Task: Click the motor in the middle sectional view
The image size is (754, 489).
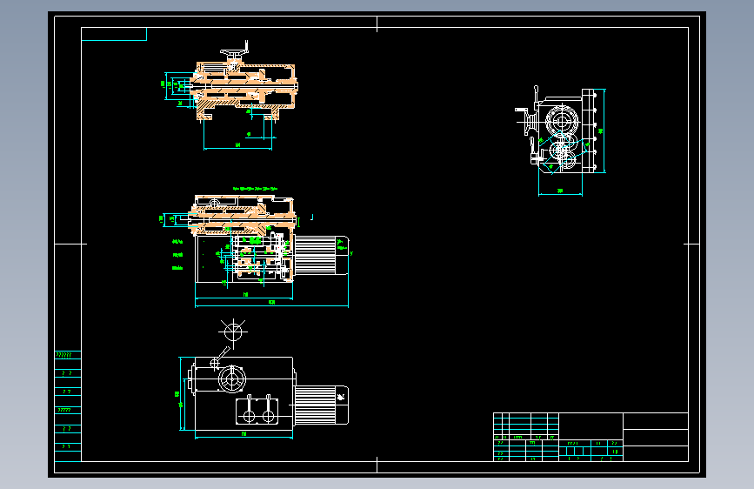Action: [321, 256]
